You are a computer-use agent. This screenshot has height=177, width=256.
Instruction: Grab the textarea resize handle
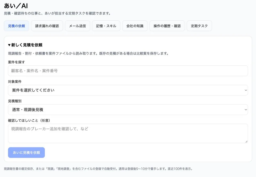click(x=246, y=142)
